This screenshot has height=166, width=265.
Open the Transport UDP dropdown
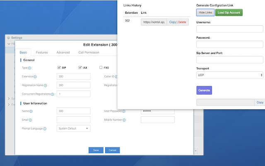(230, 75)
